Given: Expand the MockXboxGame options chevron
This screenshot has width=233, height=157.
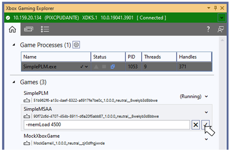Looking at the screenshot, I should [x=207, y=139].
